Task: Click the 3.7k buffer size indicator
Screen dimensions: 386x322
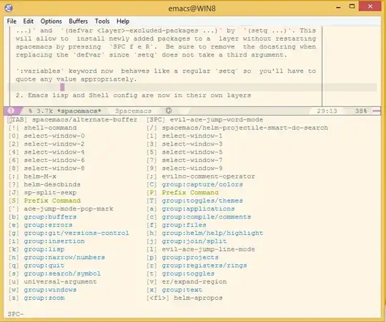Action: 44,111
